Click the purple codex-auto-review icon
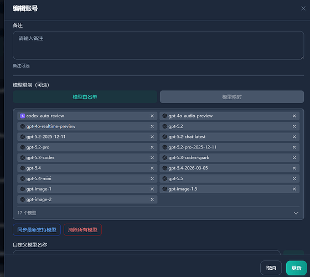Viewport: 310px width, 277px height. [x=23, y=116]
